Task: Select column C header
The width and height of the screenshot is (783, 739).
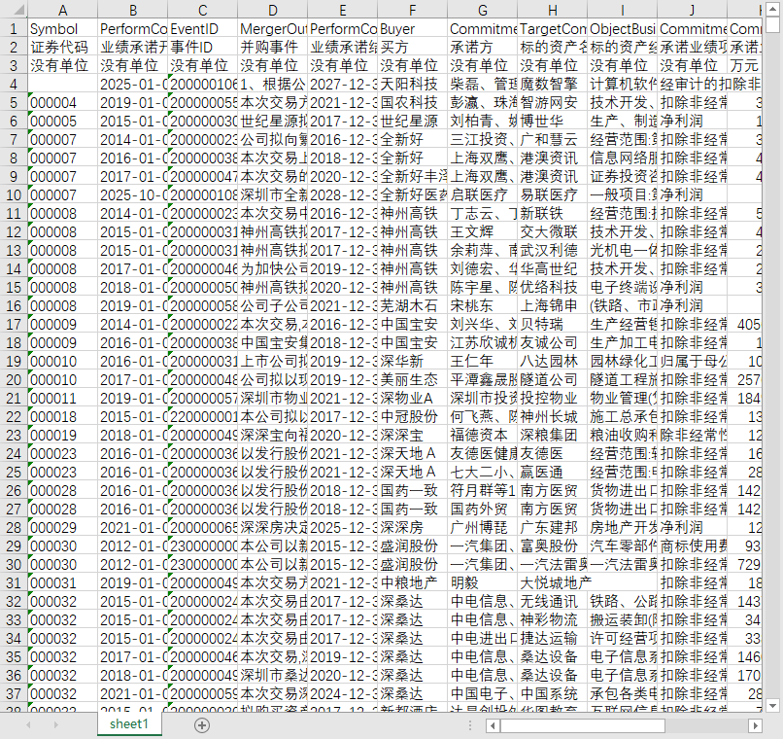Action: tap(203, 9)
